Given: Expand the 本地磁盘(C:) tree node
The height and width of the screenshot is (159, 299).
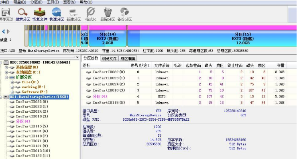Looking at the screenshot, I should [x=6, y=72].
